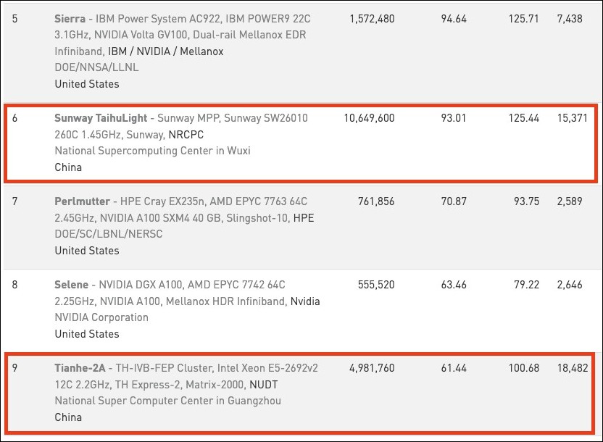Click power value 15,371
The image size is (603, 442).
573,118
